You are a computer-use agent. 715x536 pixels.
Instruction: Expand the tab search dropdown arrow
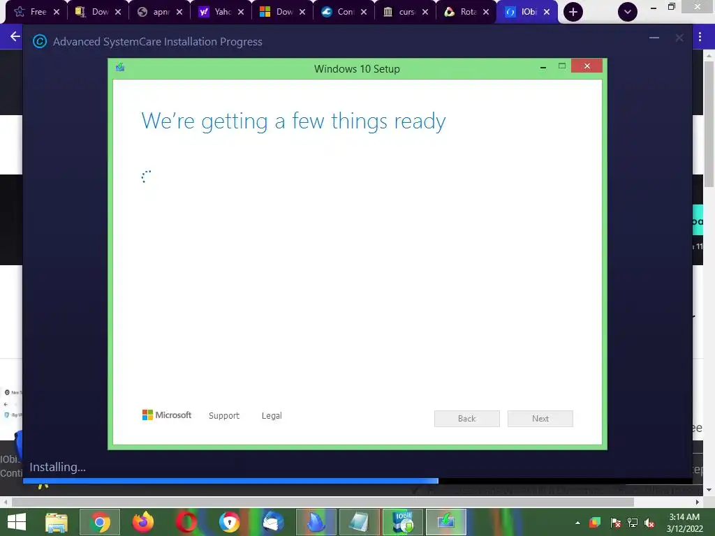(628, 12)
